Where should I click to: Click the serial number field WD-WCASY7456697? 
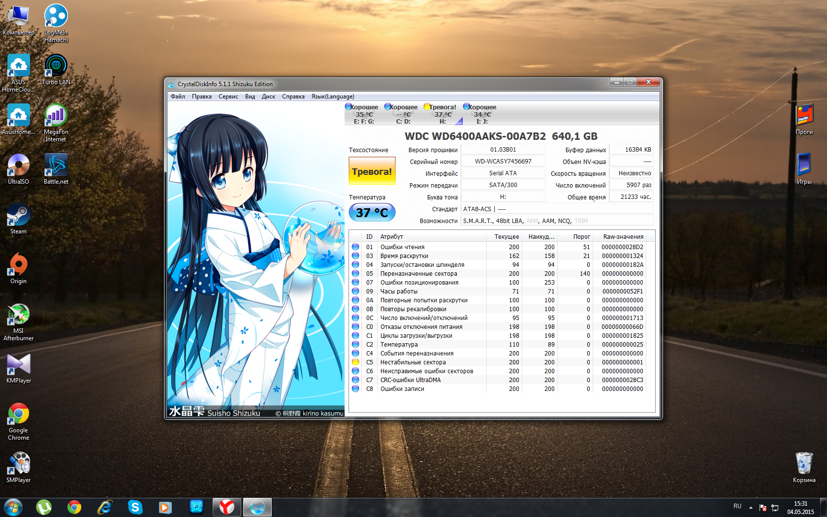pyautogui.click(x=503, y=161)
